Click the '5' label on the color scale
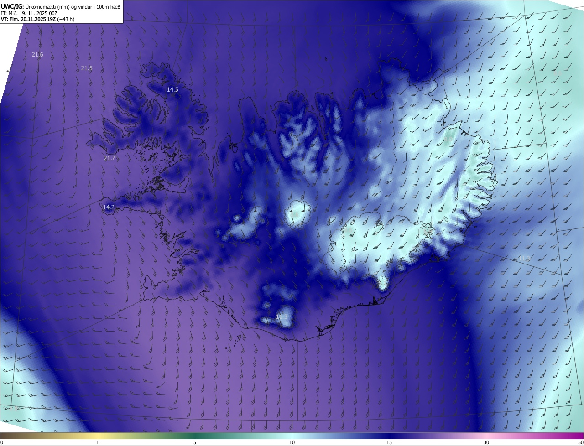 point(195,442)
